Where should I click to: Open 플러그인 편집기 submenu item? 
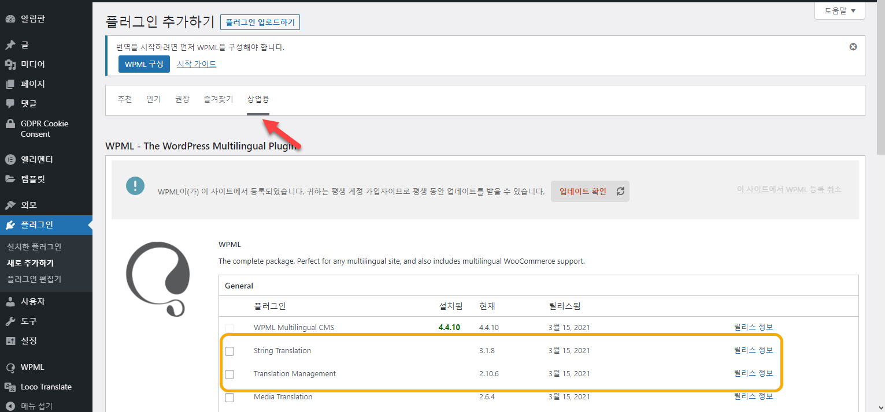[34, 279]
